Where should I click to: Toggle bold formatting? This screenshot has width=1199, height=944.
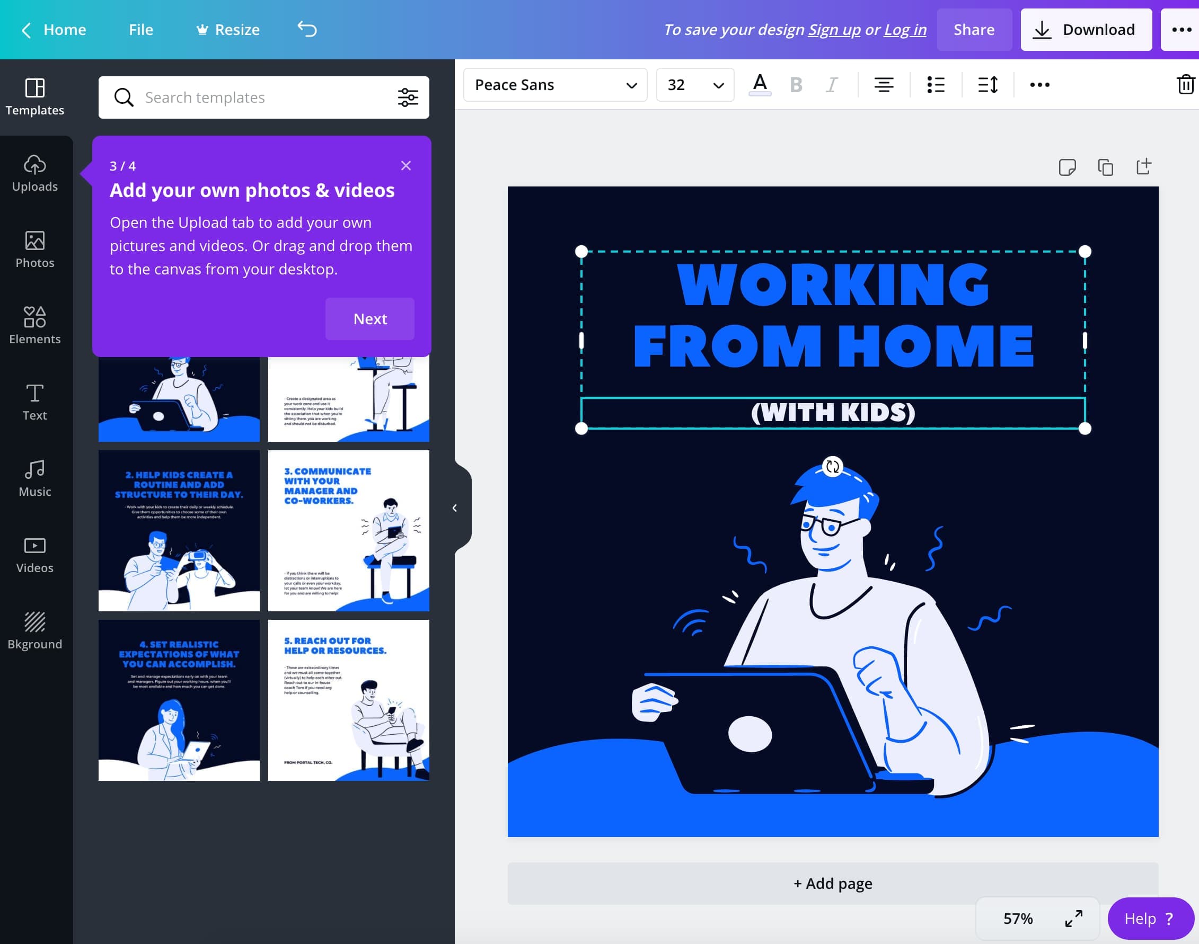coord(796,85)
